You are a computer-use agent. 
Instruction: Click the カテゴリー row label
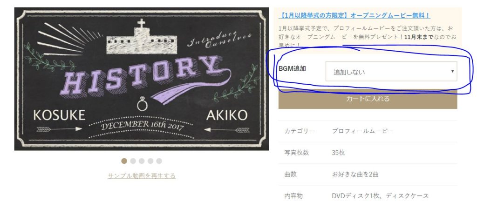(x=300, y=131)
